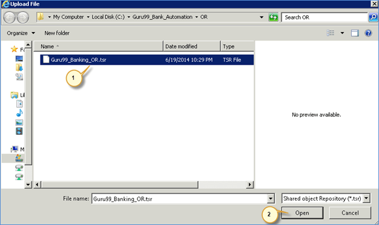
Task: Navigate to Guru99_Bank_Automation in the path
Action: tap(162, 17)
